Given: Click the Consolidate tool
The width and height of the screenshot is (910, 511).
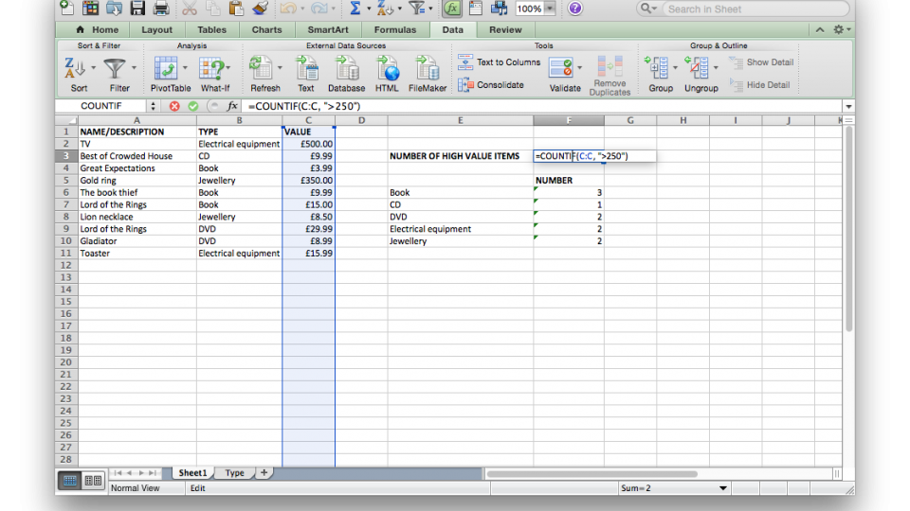Looking at the screenshot, I should [x=491, y=85].
